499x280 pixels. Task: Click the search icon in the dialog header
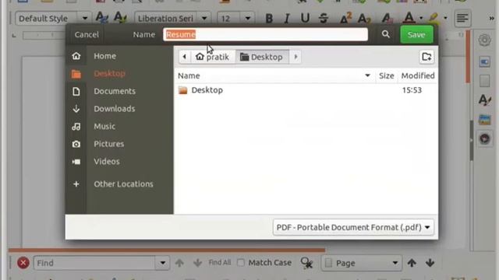click(385, 34)
